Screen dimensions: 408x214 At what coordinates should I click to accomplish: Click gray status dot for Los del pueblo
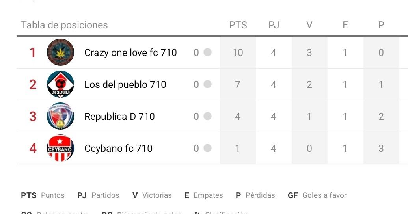207,84
